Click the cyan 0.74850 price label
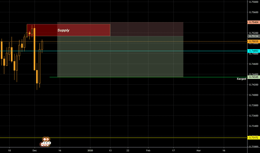The width and height of the screenshot is (260, 153). pyautogui.click(x=254, y=51)
